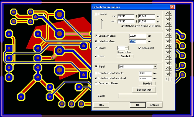Increase the Ebene value with the up spinner
This screenshot has height=117, width=194.
127,47
